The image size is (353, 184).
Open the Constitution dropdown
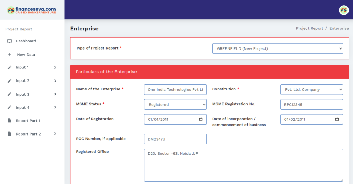coord(312,90)
